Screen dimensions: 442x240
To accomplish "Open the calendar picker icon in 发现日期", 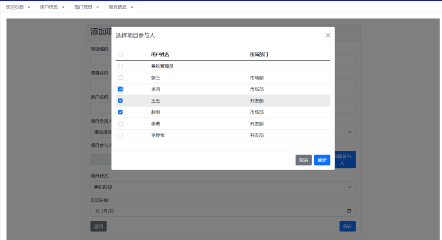I will click(x=349, y=211).
